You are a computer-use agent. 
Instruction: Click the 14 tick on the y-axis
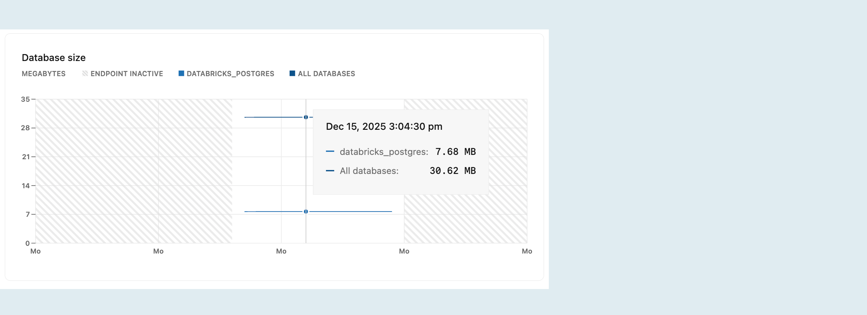pos(26,186)
